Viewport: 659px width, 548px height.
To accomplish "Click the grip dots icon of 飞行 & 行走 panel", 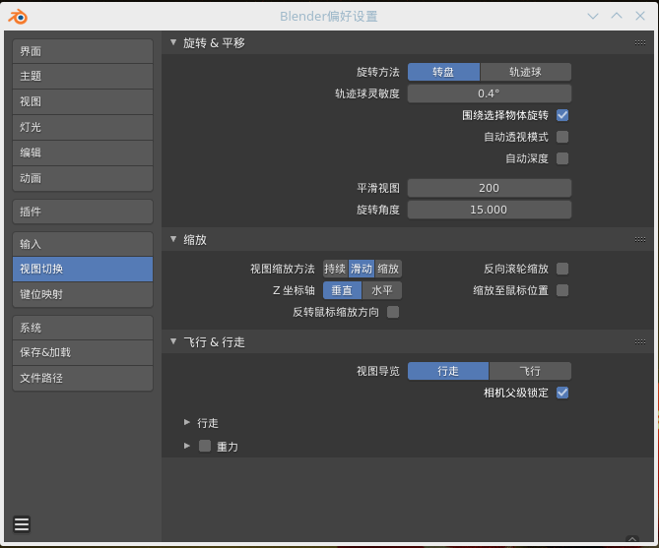I will point(640,341).
